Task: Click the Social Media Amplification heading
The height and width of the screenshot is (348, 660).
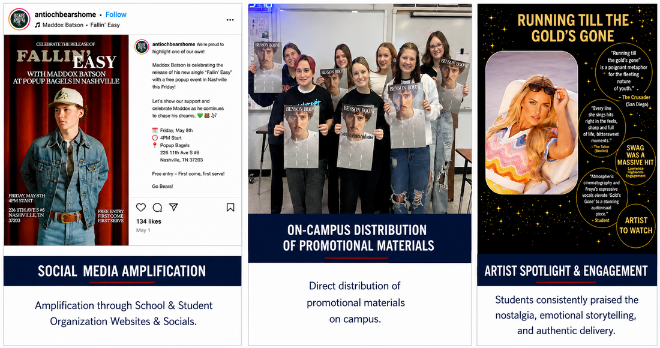Action: [122, 271]
